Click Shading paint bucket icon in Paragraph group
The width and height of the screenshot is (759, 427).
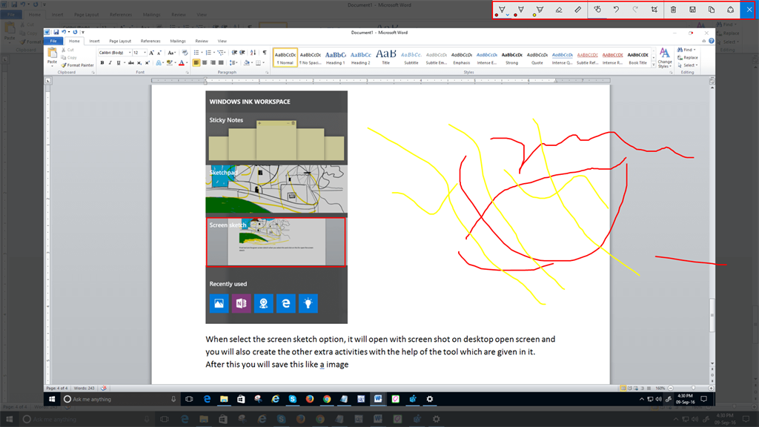pos(248,63)
